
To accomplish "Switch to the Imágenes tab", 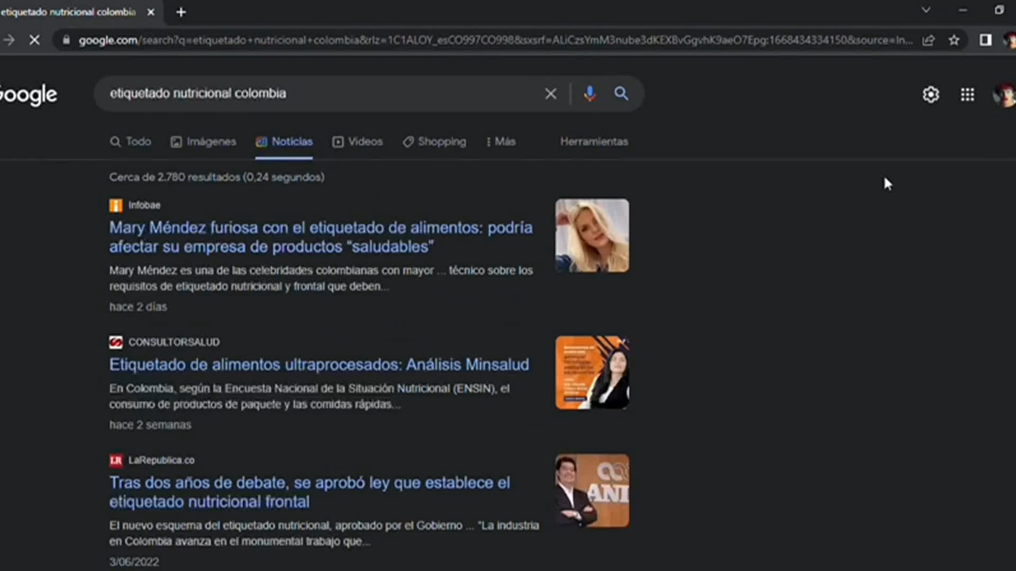I will coord(204,142).
